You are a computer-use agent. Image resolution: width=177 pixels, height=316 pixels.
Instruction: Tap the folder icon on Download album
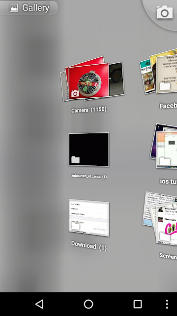coord(75,226)
